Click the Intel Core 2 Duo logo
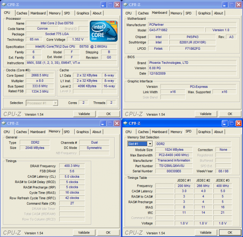243x237 pixels. [104, 31]
